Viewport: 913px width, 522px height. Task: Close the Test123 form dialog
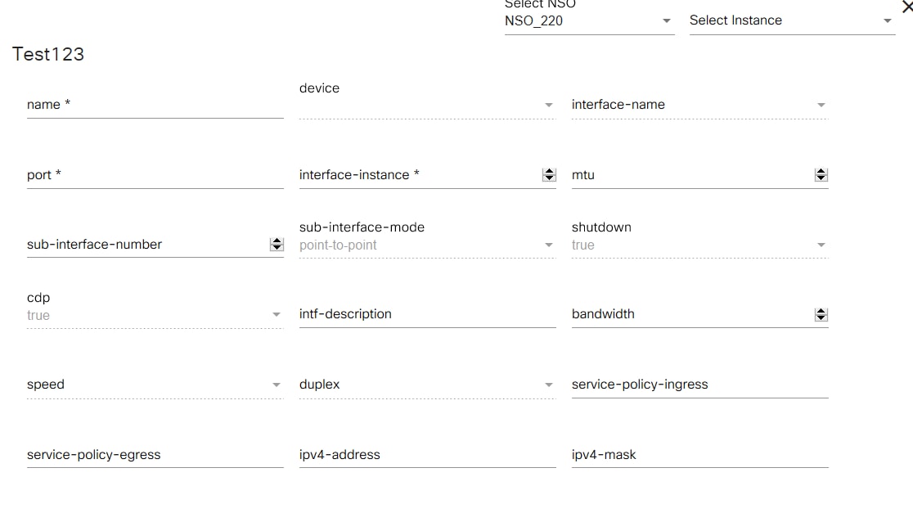(x=906, y=7)
